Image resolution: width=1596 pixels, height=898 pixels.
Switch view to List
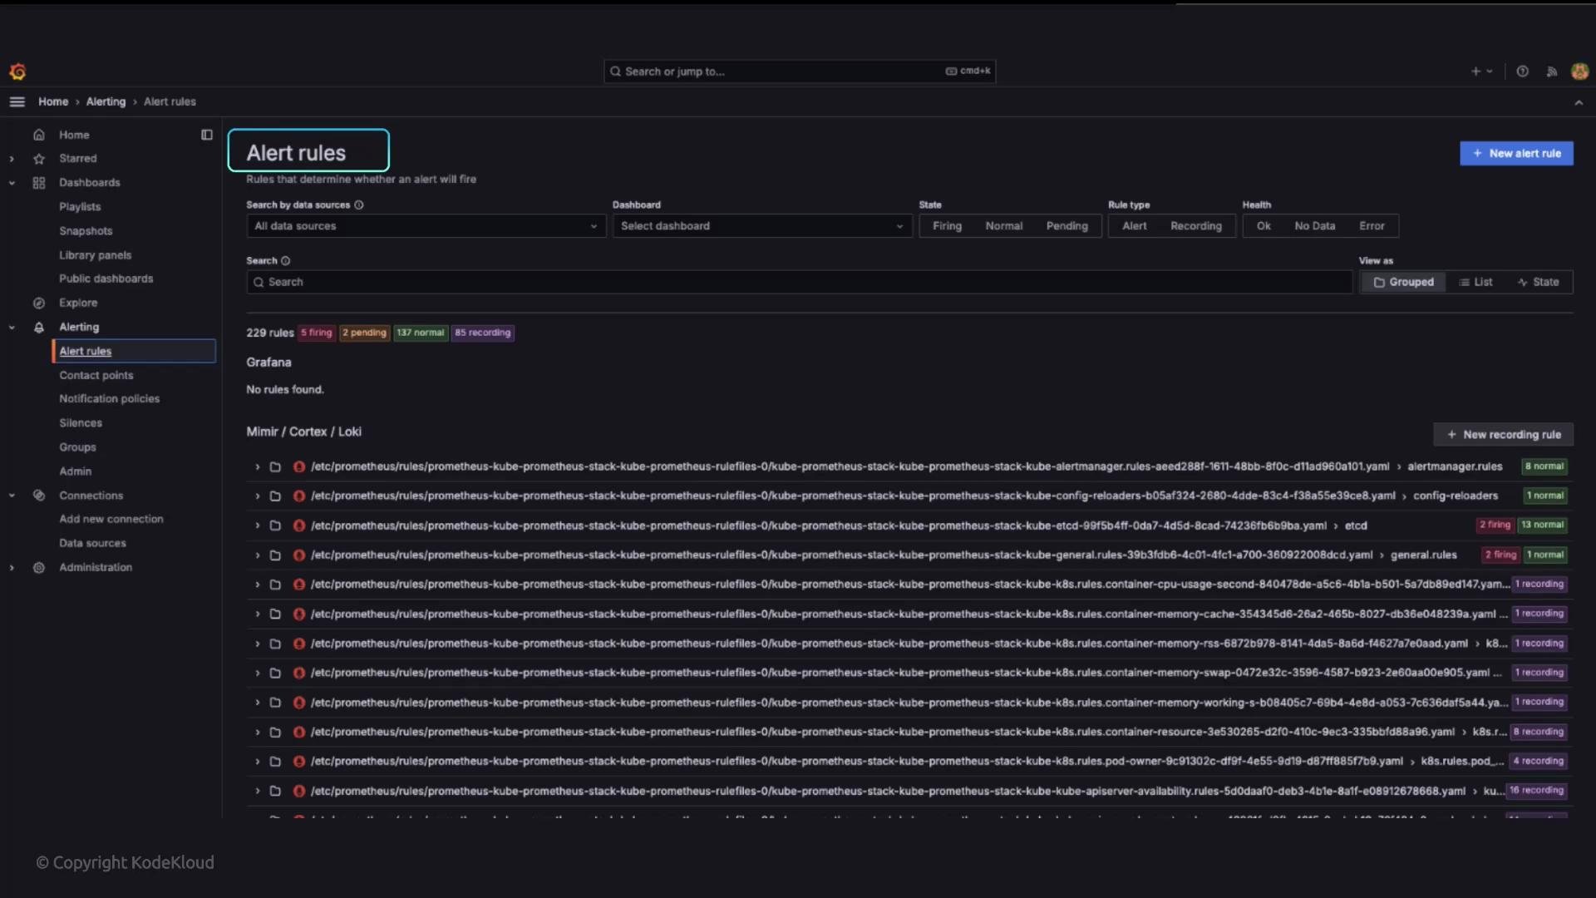pos(1475,283)
